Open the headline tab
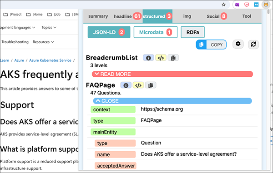 tap(127, 16)
